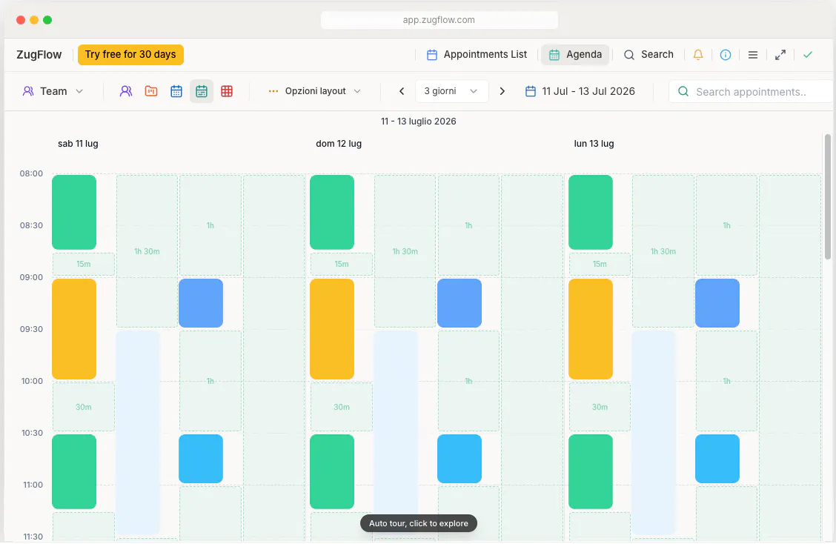Open the yellow 09:00 appointment on sab 11 lug
Screen dimensions: 836x544
[74, 328]
